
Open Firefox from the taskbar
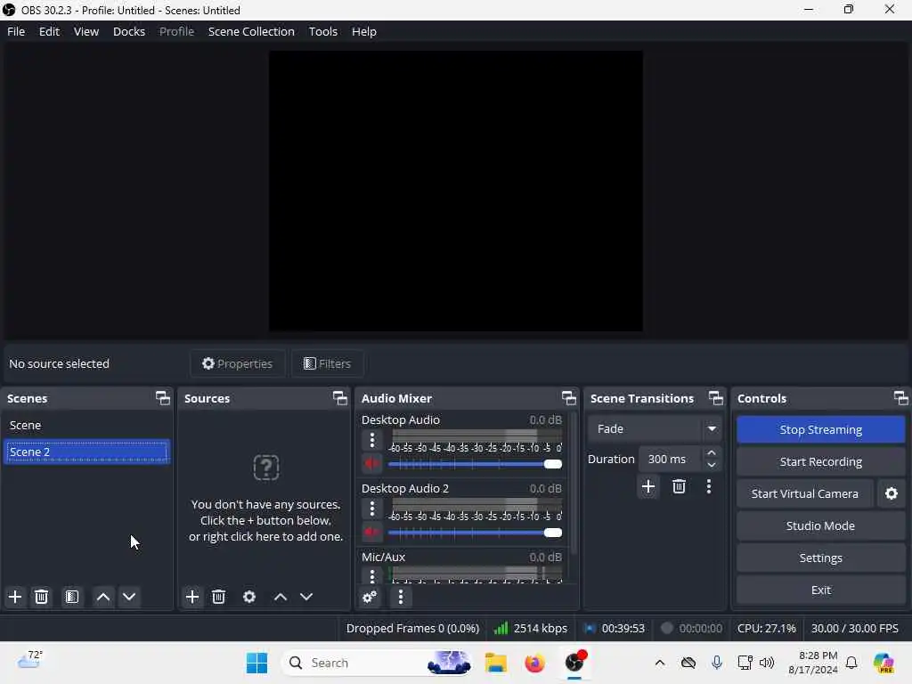click(x=534, y=663)
